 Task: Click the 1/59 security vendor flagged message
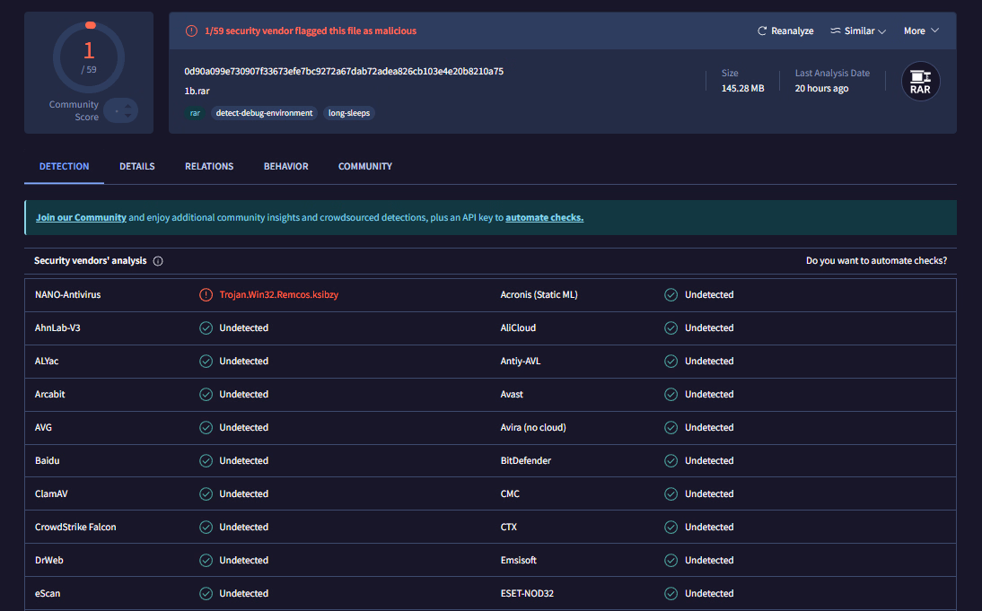pyautogui.click(x=311, y=31)
